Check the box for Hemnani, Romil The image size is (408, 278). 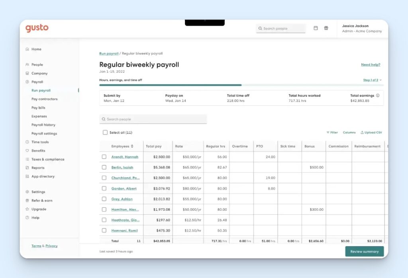click(x=104, y=230)
